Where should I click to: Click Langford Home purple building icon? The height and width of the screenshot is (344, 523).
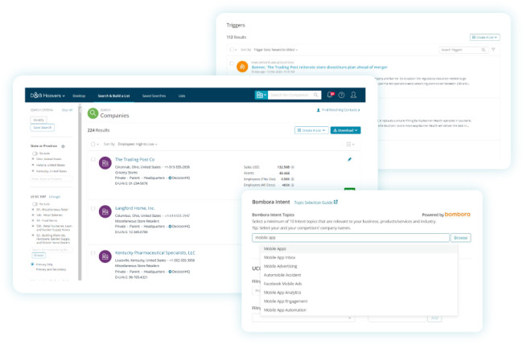click(105, 211)
